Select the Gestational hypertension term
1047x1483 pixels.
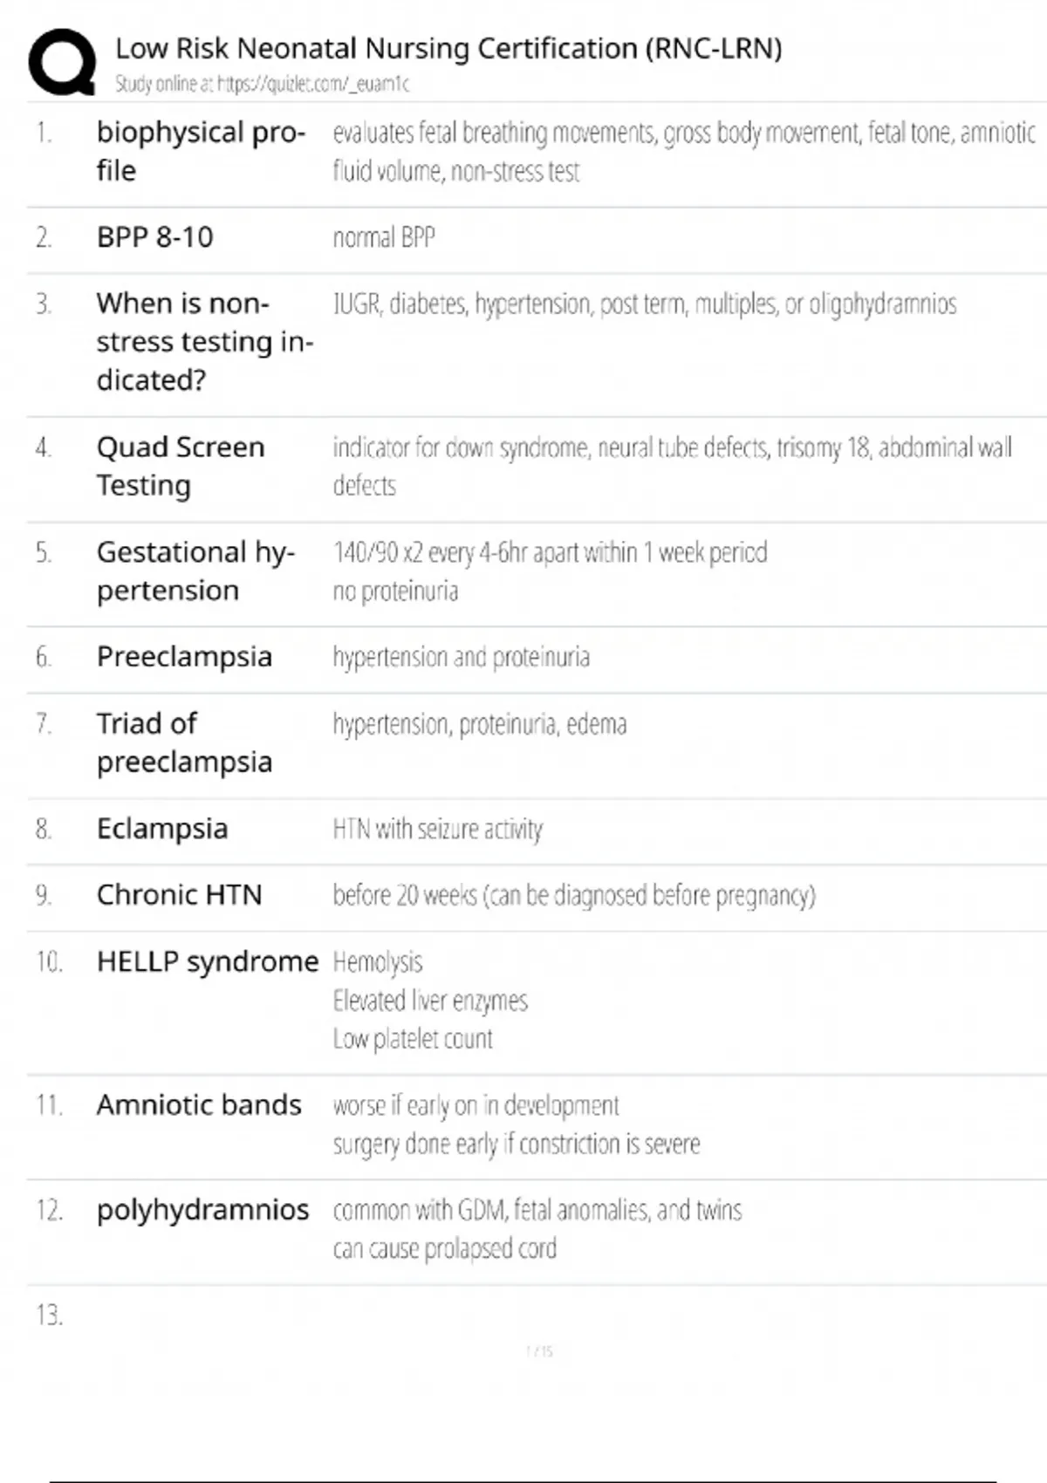point(195,571)
